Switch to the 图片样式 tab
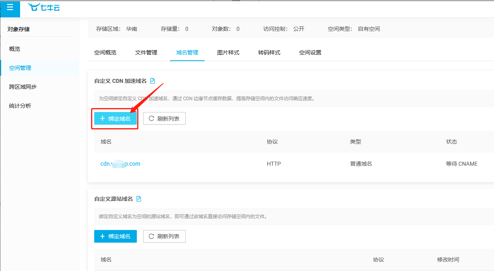This screenshot has width=494, height=271. [x=228, y=52]
